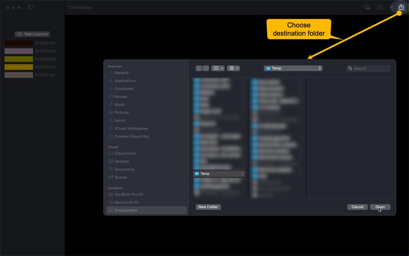Screen dimensions: 409x256
Task: Toggle the ColorSettor sidebar icon
Action: click(31, 7)
